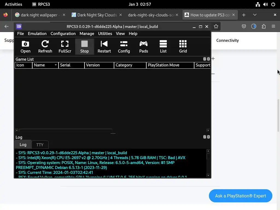The image size is (280, 210).
Task: Click the log scroll down arrow
Action: coord(208,175)
